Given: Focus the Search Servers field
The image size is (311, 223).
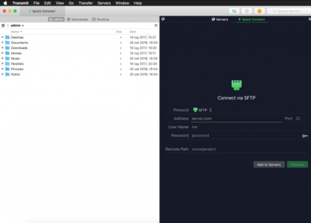Looking at the screenshot, I should [289, 11].
